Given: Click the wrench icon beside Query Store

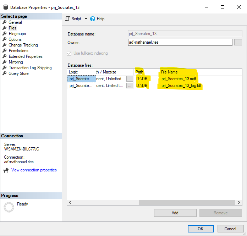Looking at the screenshot, I should coord(5,73).
